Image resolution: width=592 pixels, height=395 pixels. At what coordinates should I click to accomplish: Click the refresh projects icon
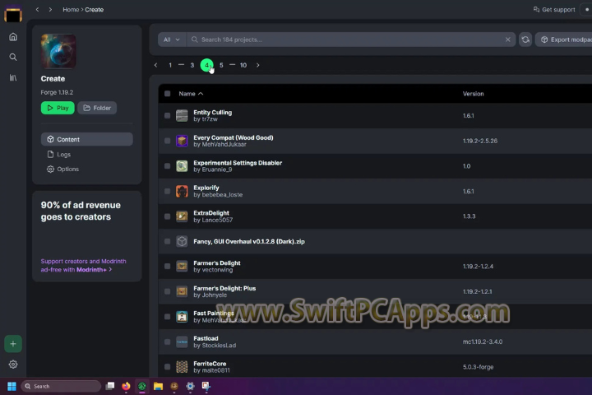point(525,39)
